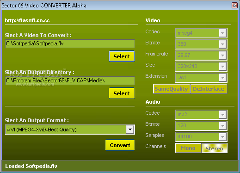Image resolution: width=240 pixels, height=173 pixels.
Task: Start conversion with the Convert button
Action: [x=120, y=145]
